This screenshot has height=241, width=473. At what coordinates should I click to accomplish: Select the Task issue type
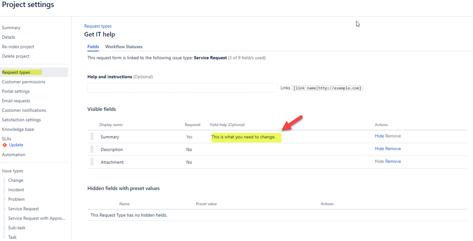tap(12, 237)
